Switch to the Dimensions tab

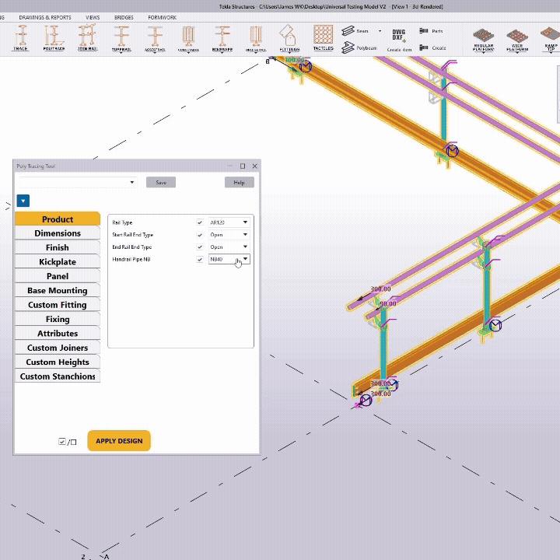coord(58,233)
